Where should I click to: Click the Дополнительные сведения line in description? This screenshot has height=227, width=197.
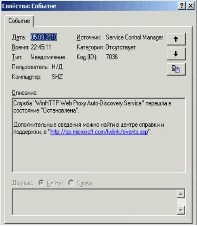coord(89,125)
